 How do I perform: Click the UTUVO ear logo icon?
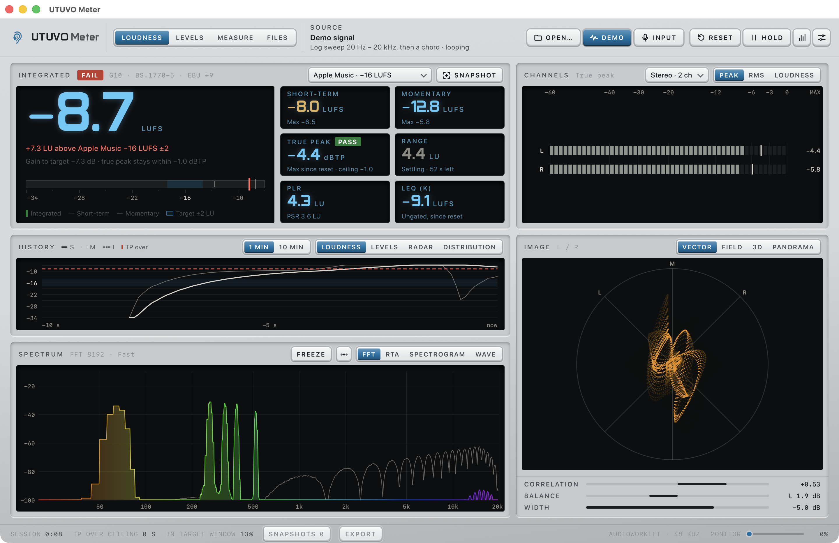[17, 37]
